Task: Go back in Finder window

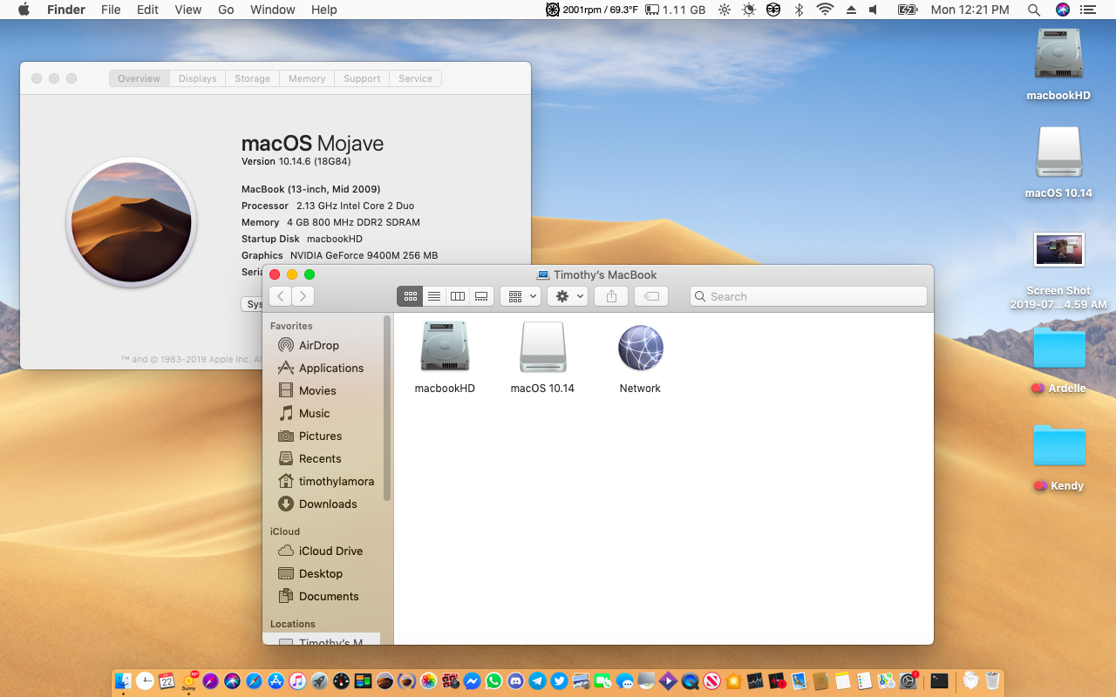Action: (280, 296)
